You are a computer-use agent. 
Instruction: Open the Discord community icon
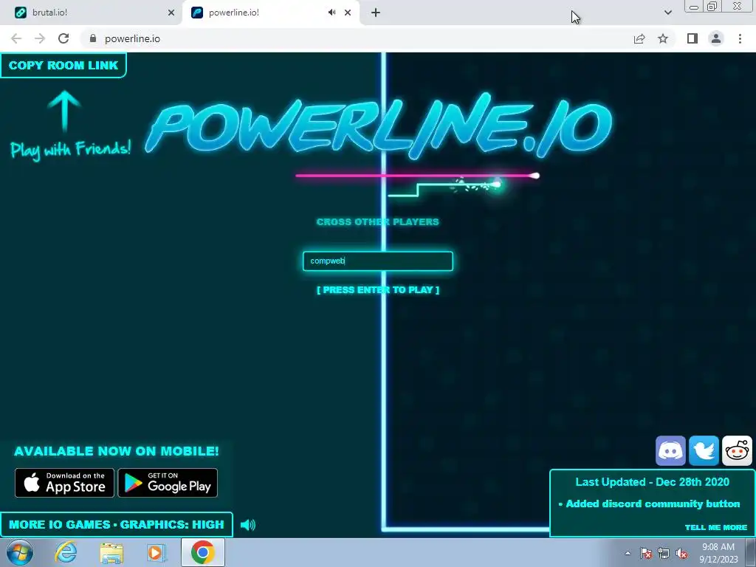click(670, 451)
